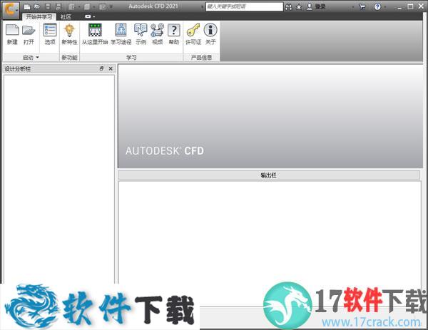The width and height of the screenshot is (428, 330).
Task: Click the 产品信息 panel label
Action: point(201,58)
